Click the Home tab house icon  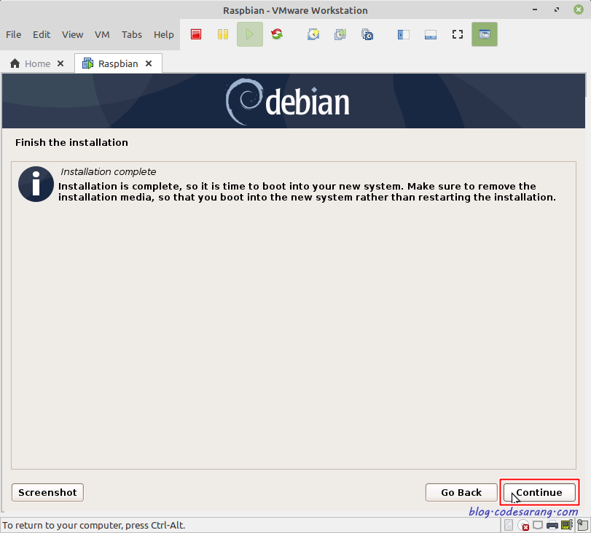coord(15,63)
